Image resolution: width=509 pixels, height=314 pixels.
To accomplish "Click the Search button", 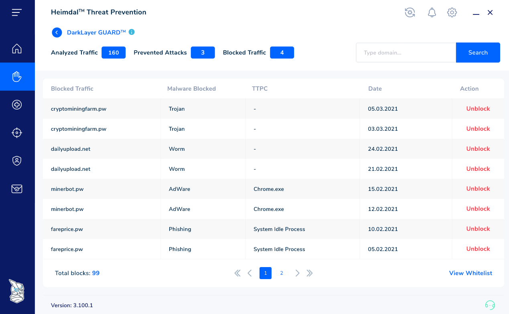I will point(478,53).
